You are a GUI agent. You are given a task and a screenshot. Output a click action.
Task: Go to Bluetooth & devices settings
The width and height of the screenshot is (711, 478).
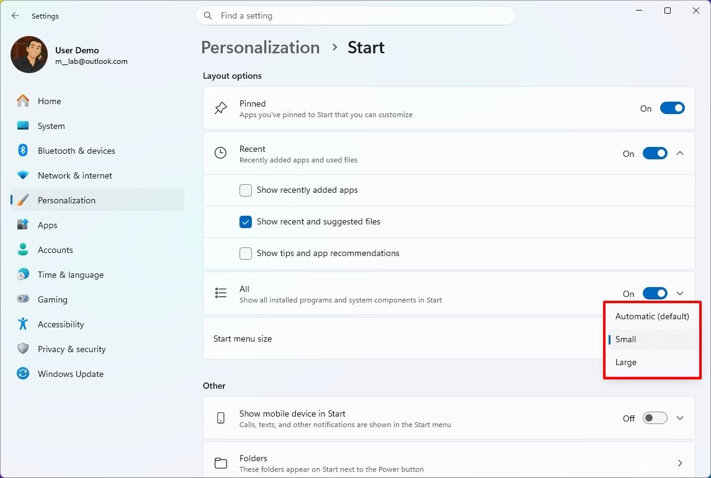tap(97, 151)
